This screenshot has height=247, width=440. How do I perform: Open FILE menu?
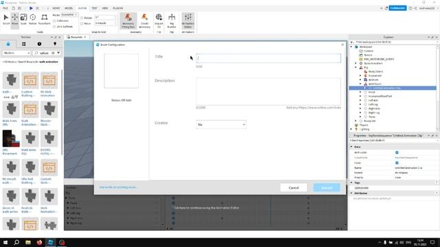click(5, 8)
